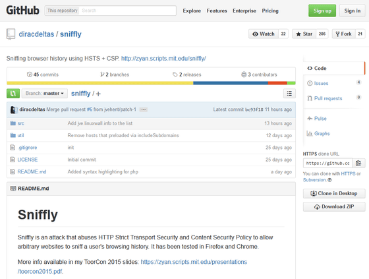Open the util folder name
Screen dimensions: 369x279
pyautogui.click(x=20, y=135)
